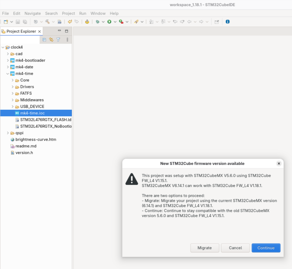This screenshot has width=292, height=269.
Task: Click the rocket-shaped toolbar icon
Action: (136, 22)
